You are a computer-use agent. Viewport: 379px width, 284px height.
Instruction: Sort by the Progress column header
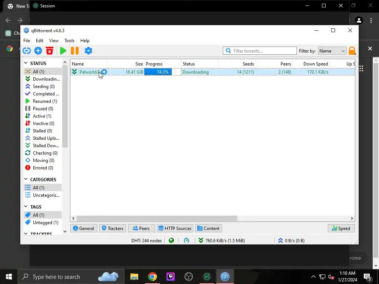[x=163, y=64]
